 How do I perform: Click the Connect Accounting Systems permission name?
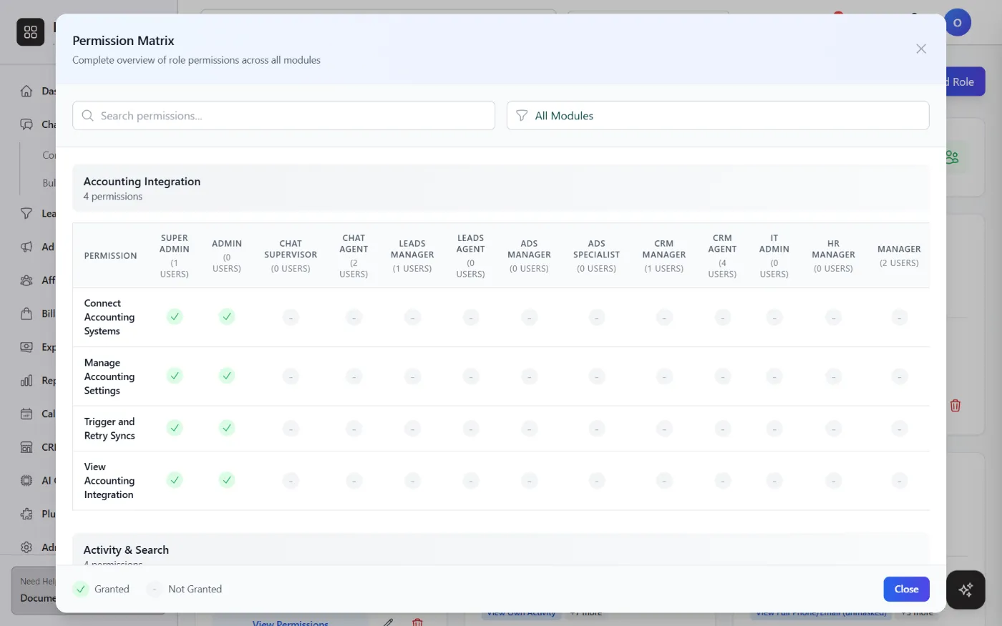click(110, 317)
